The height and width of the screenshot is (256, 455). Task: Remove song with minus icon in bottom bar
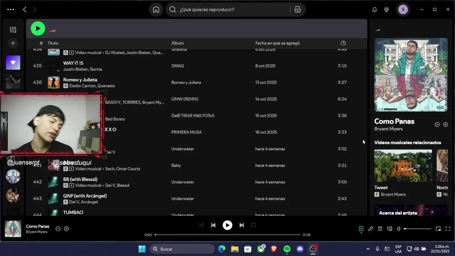[58, 229]
